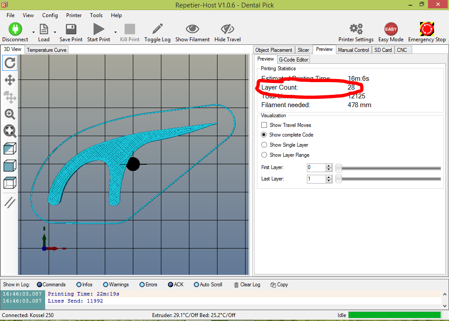Open the Tools menu

[x=96, y=15]
